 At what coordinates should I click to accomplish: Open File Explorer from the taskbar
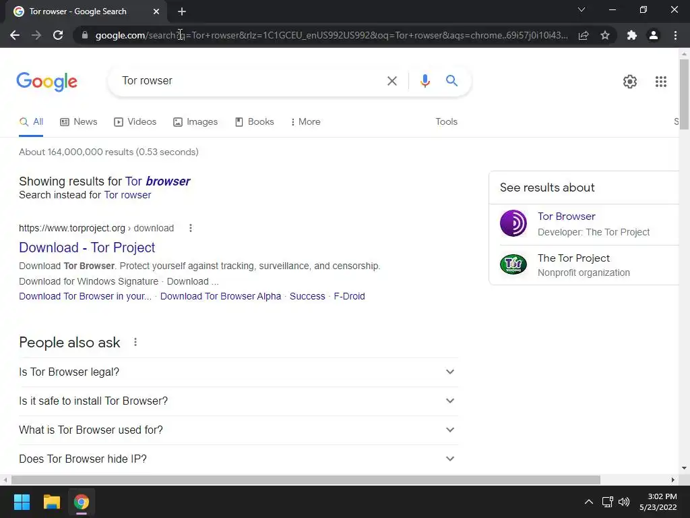tap(51, 502)
